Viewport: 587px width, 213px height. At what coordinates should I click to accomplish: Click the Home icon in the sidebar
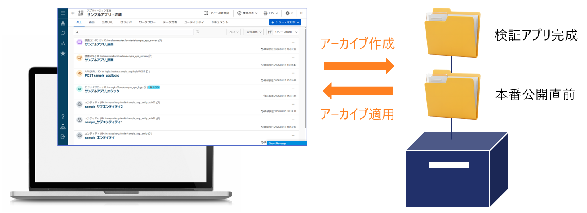coord(63,23)
